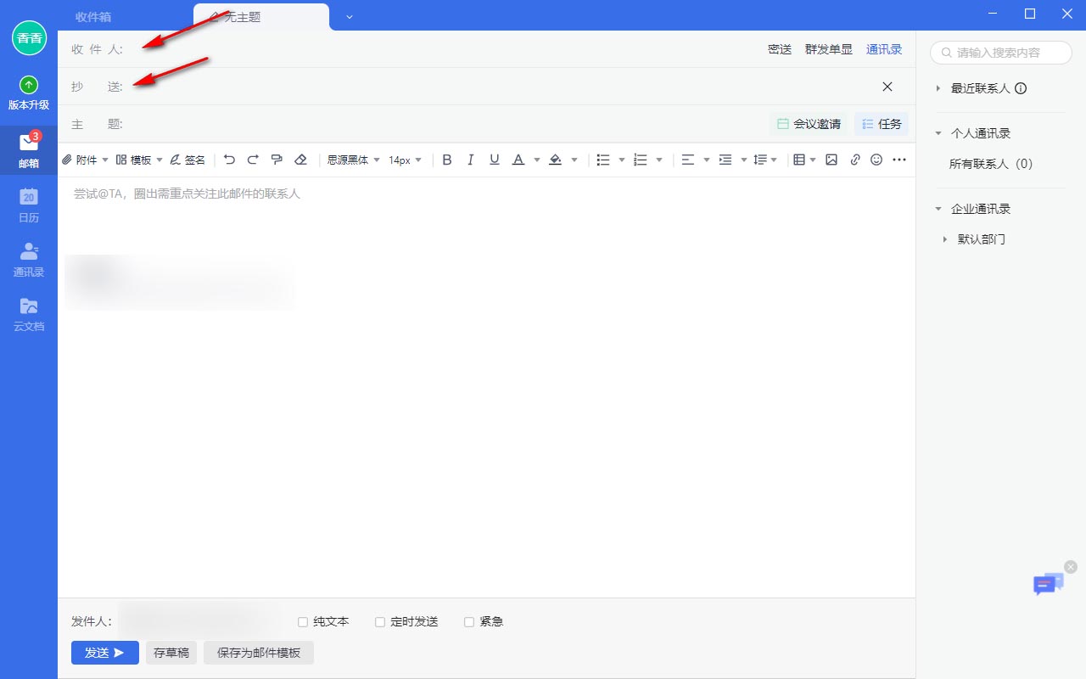Clear formatting with the eraser icon
The height and width of the screenshot is (679, 1086).
300,160
